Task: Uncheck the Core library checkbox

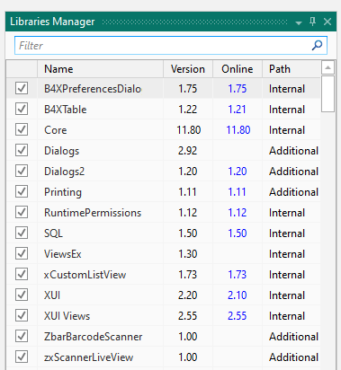Action: point(22,129)
